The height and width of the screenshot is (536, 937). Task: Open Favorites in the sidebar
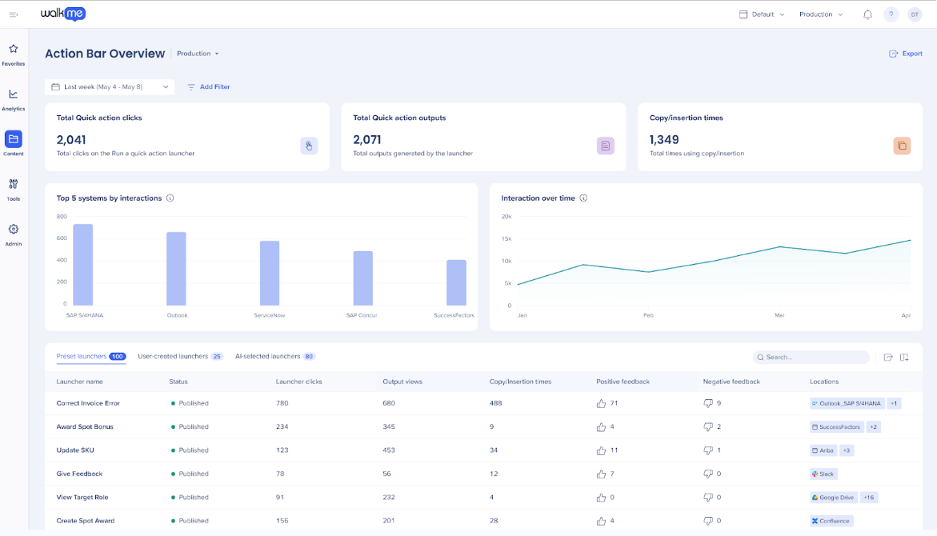pyautogui.click(x=13, y=54)
